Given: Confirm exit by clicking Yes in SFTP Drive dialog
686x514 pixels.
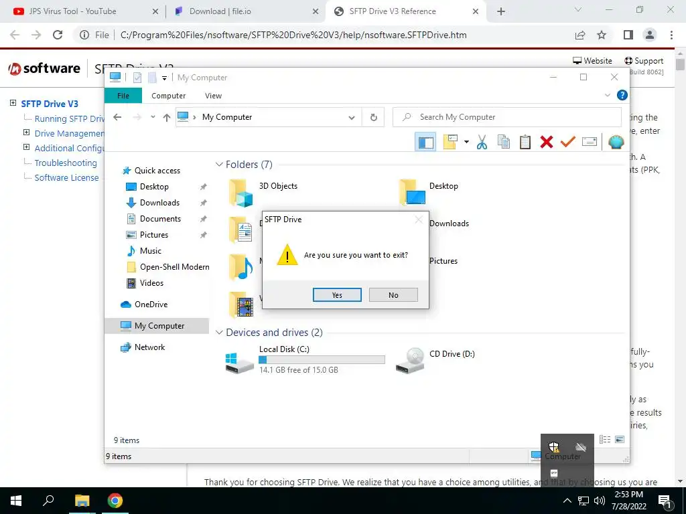Looking at the screenshot, I should (x=337, y=295).
